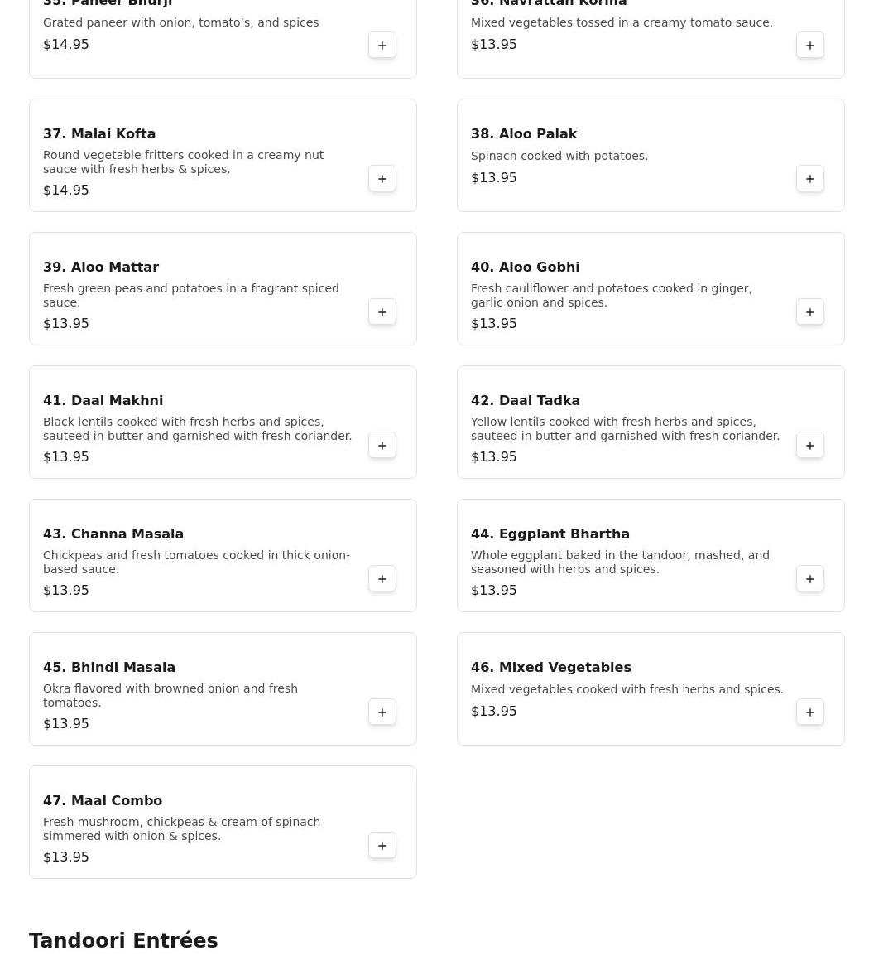
Task: Open the 37. Malai Kofta item title
Action: click(x=99, y=134)
